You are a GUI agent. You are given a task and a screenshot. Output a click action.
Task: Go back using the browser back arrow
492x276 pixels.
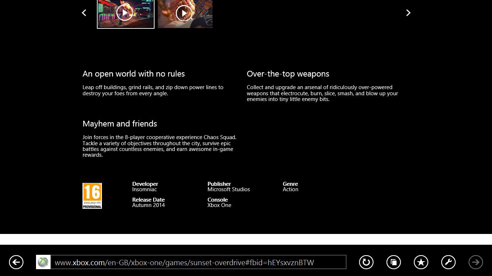(x=16, y=262)
